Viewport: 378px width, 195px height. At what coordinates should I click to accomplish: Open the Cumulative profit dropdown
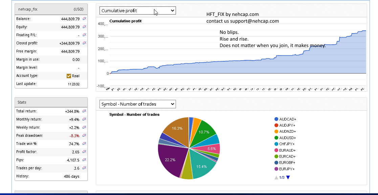(x=137, y=10)
